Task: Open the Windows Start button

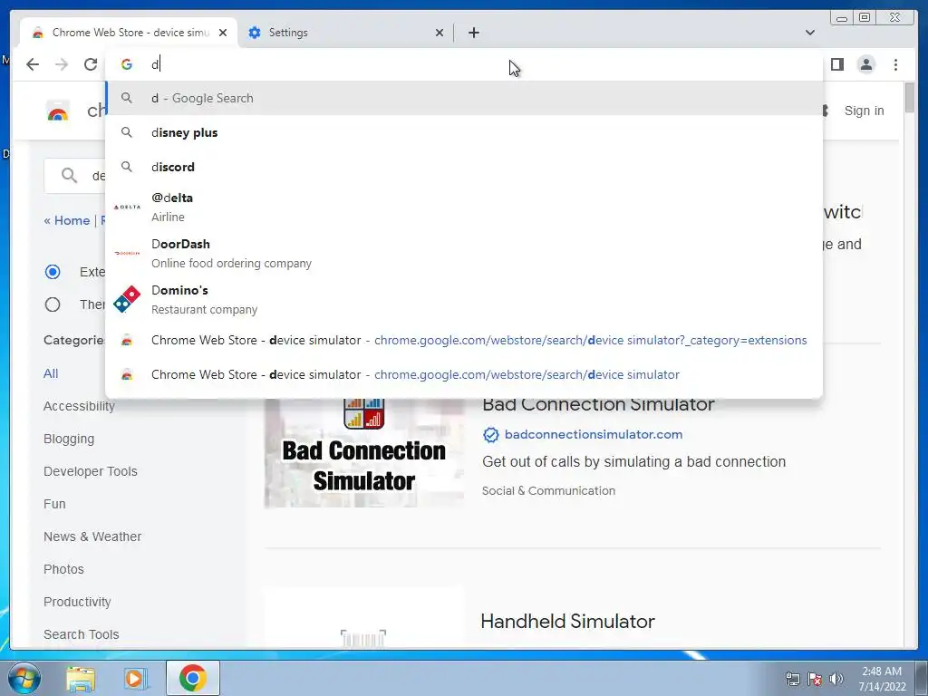Action: [24, 678]
